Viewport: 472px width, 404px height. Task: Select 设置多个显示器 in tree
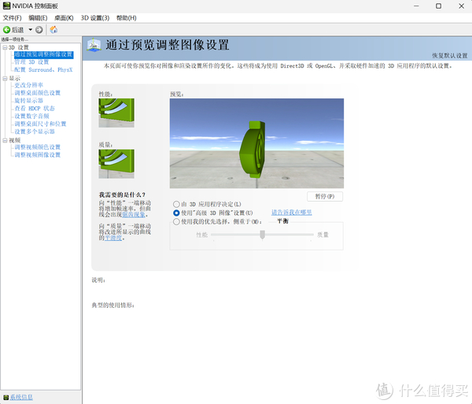coord(35,132)
